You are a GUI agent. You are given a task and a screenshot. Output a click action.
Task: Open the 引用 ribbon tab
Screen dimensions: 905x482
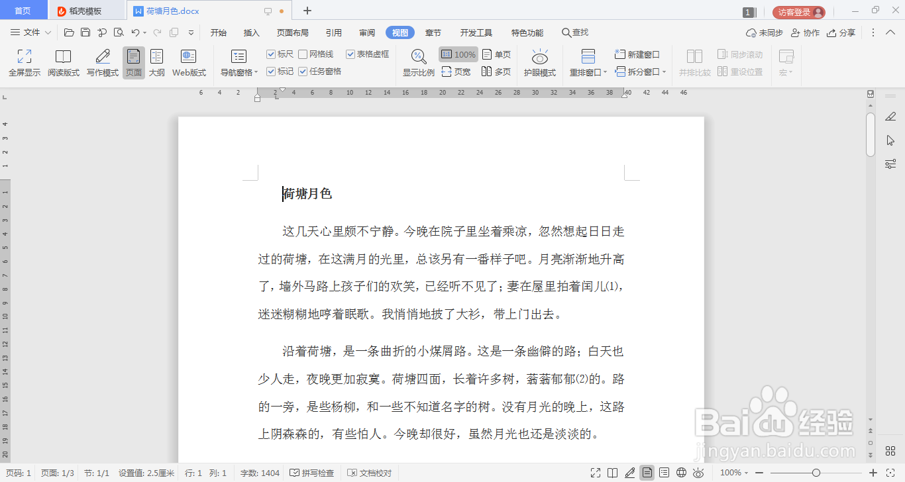[x=334, y=32]
